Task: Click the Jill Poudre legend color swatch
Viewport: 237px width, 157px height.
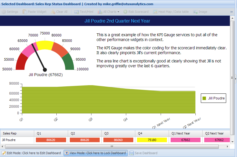Action: [204, 98]
